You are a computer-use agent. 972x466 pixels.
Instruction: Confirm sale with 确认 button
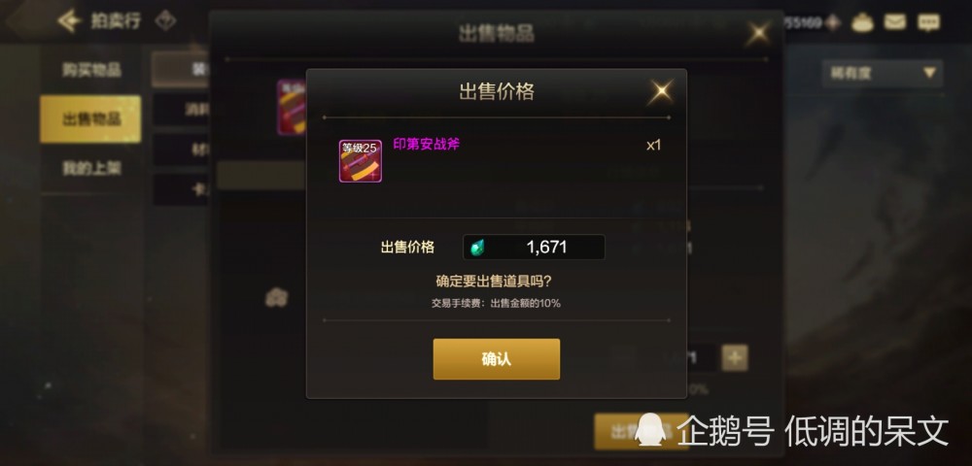(497, 359)
